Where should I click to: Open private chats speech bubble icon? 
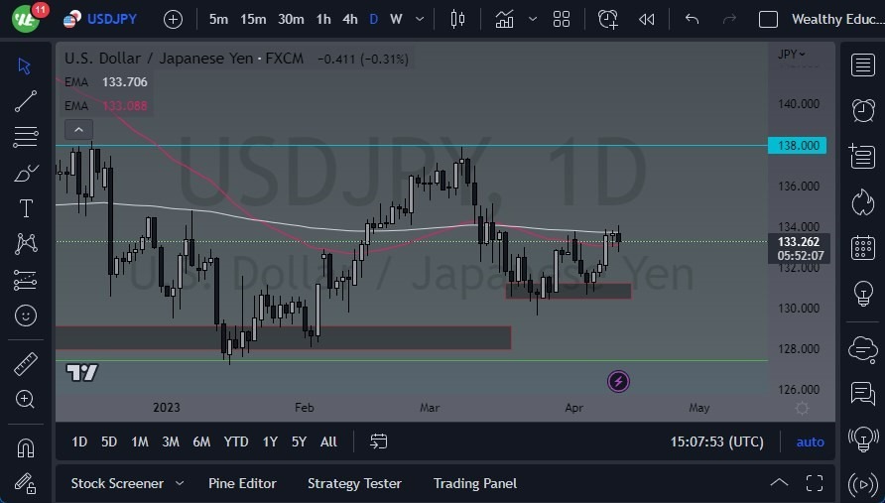tap(863, 394)
